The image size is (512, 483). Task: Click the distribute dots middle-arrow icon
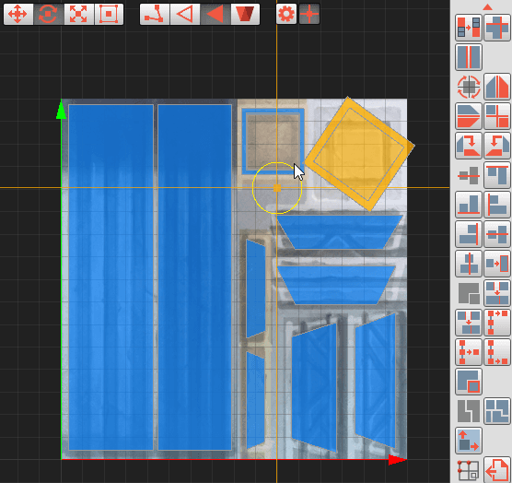click(469, 352)
